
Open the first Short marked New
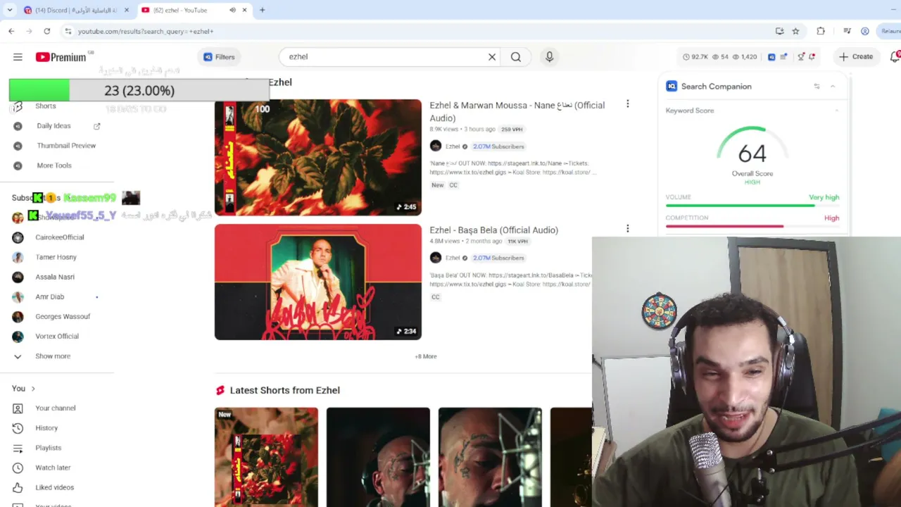coord(266,457)
